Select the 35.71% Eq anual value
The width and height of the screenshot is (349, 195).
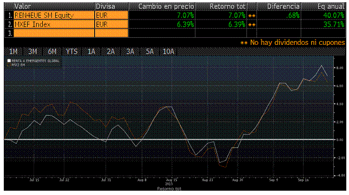click(x=334, y=24)
